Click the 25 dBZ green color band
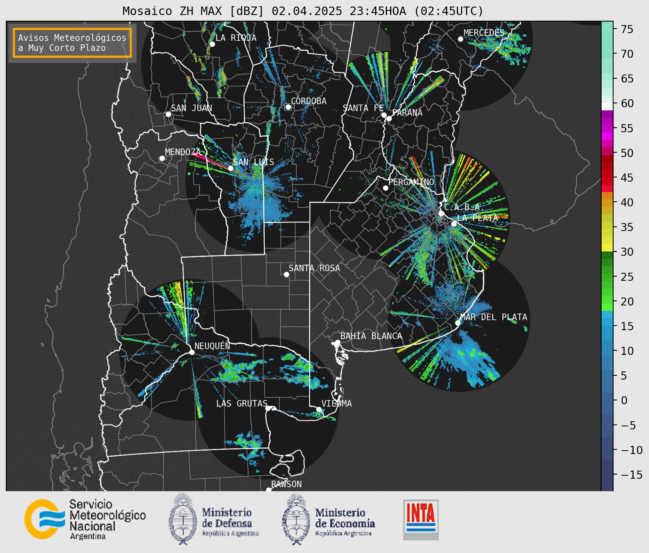Viewport: 649px width, 553px height. click(x=607, y=277)
